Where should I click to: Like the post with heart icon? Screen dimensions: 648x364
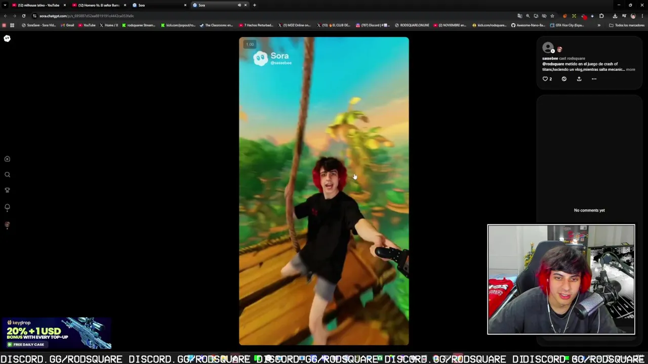545,79
